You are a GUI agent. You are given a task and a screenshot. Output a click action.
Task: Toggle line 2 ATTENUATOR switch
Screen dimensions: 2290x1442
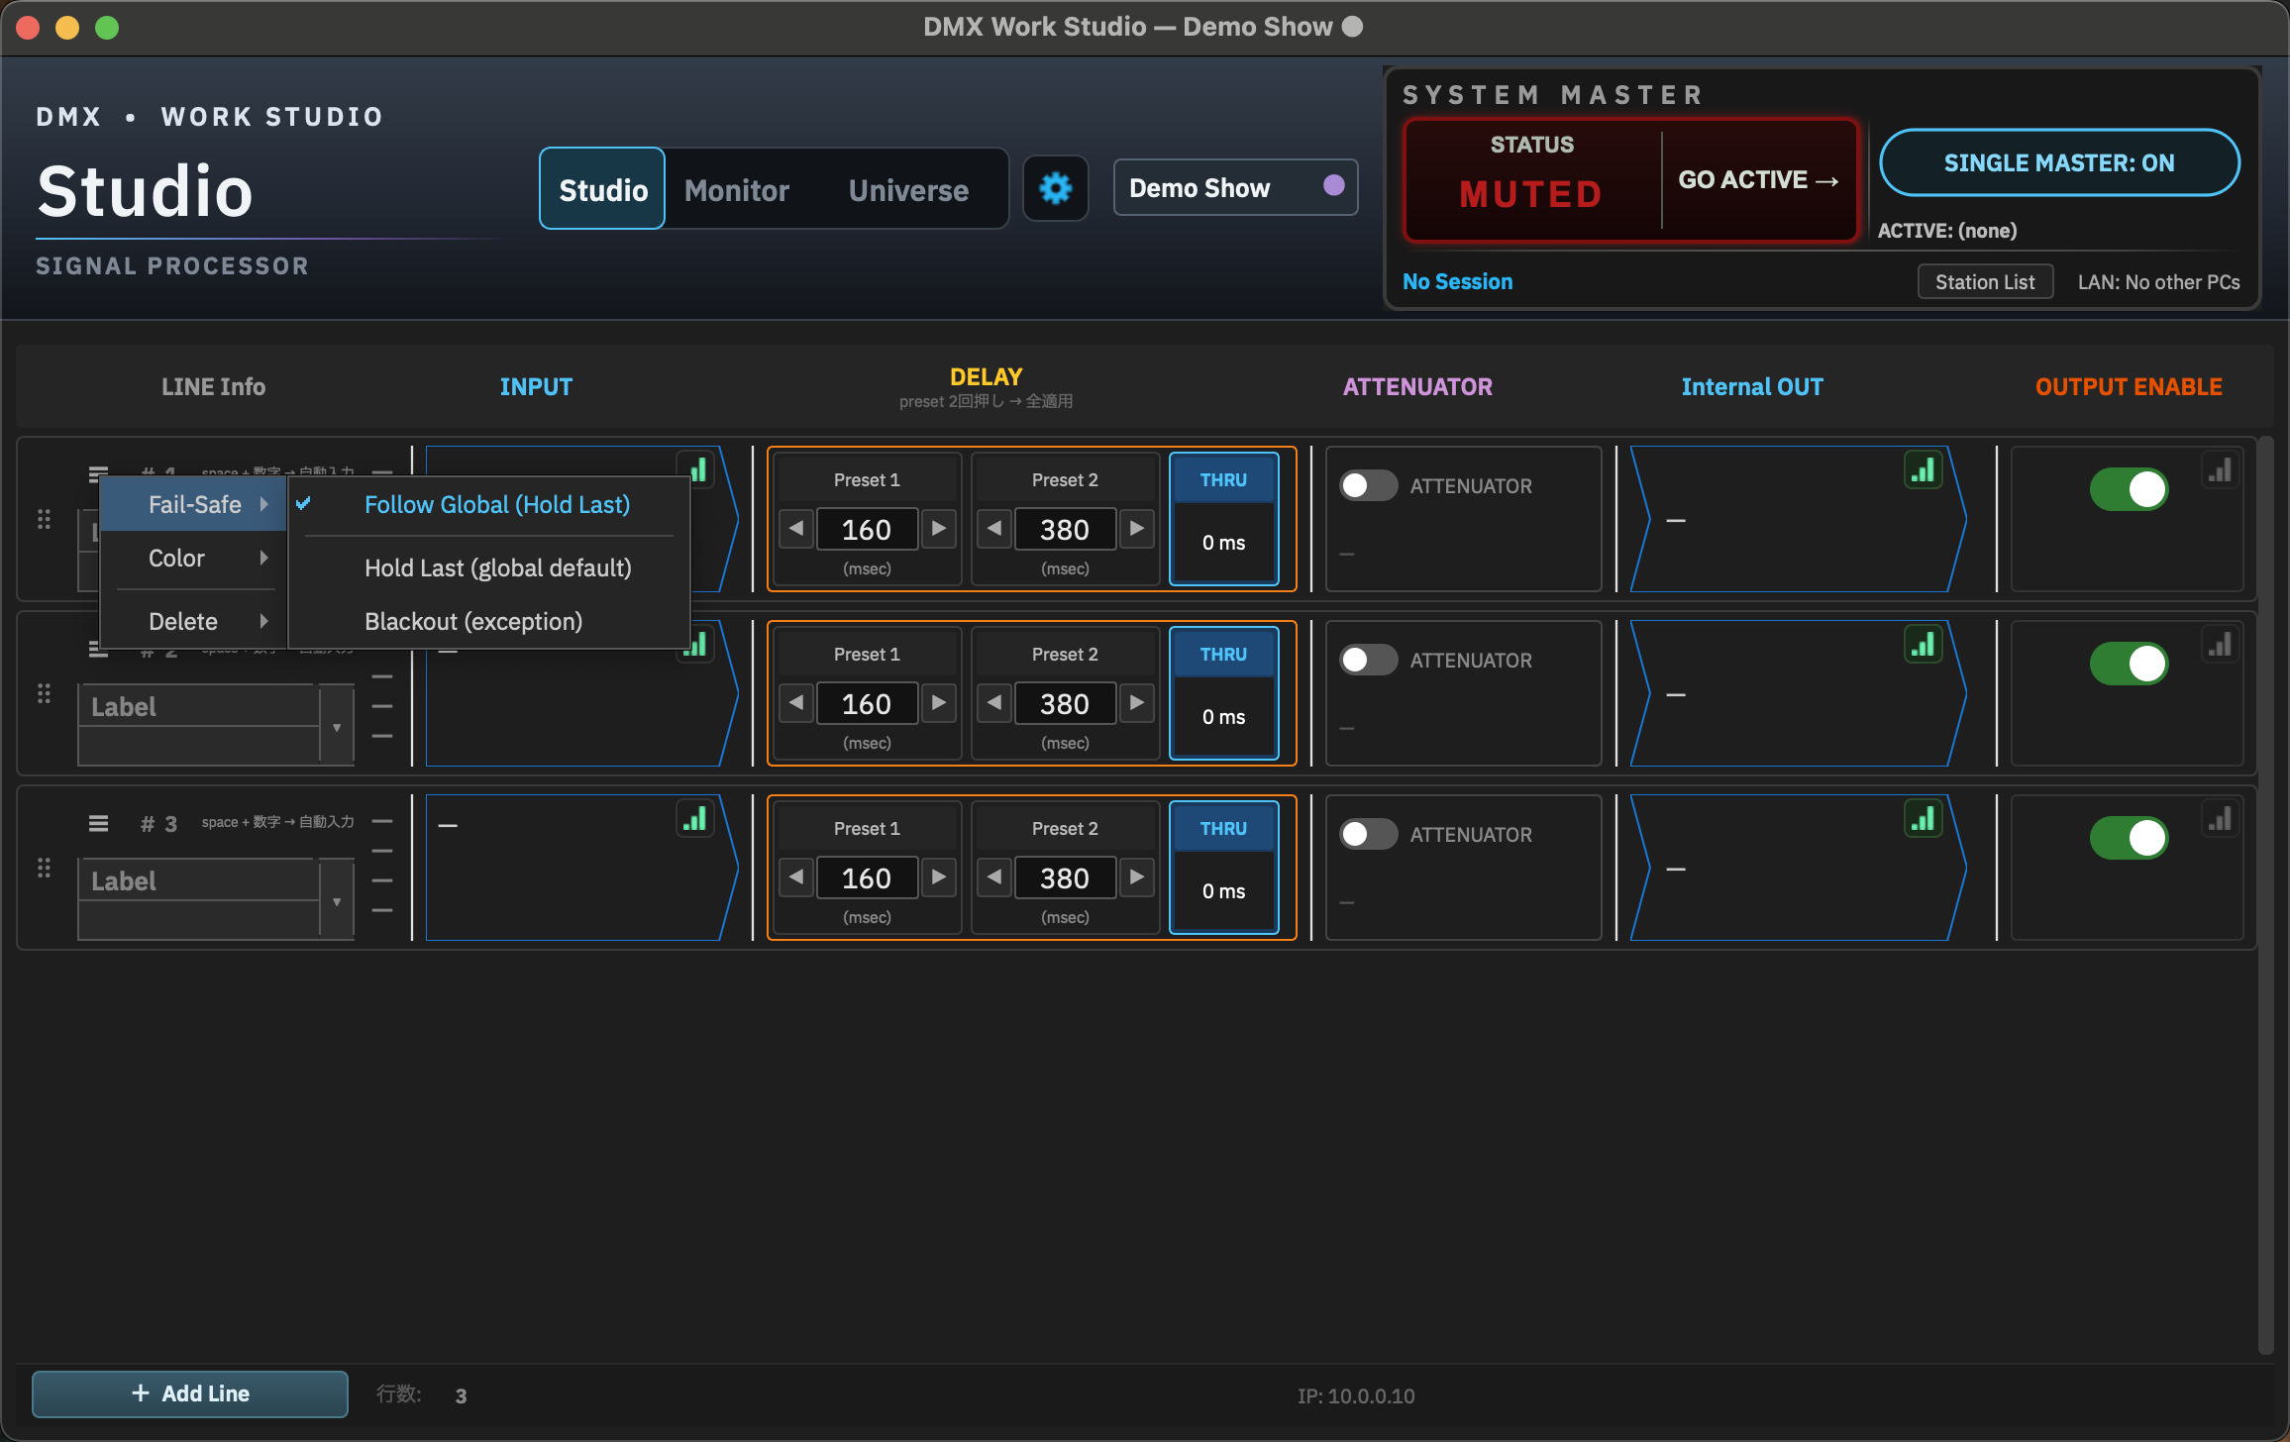(x=1368, y=660)
